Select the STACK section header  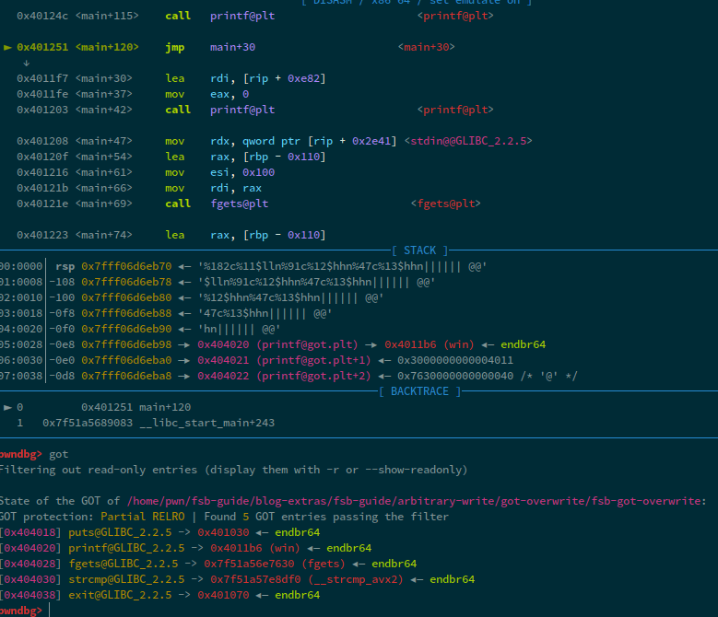(419, 250)
